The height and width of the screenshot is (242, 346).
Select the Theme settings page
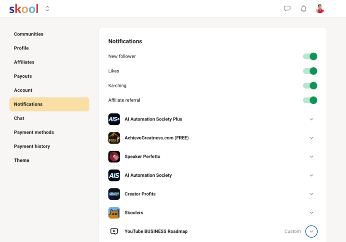[x=22, y=160]
